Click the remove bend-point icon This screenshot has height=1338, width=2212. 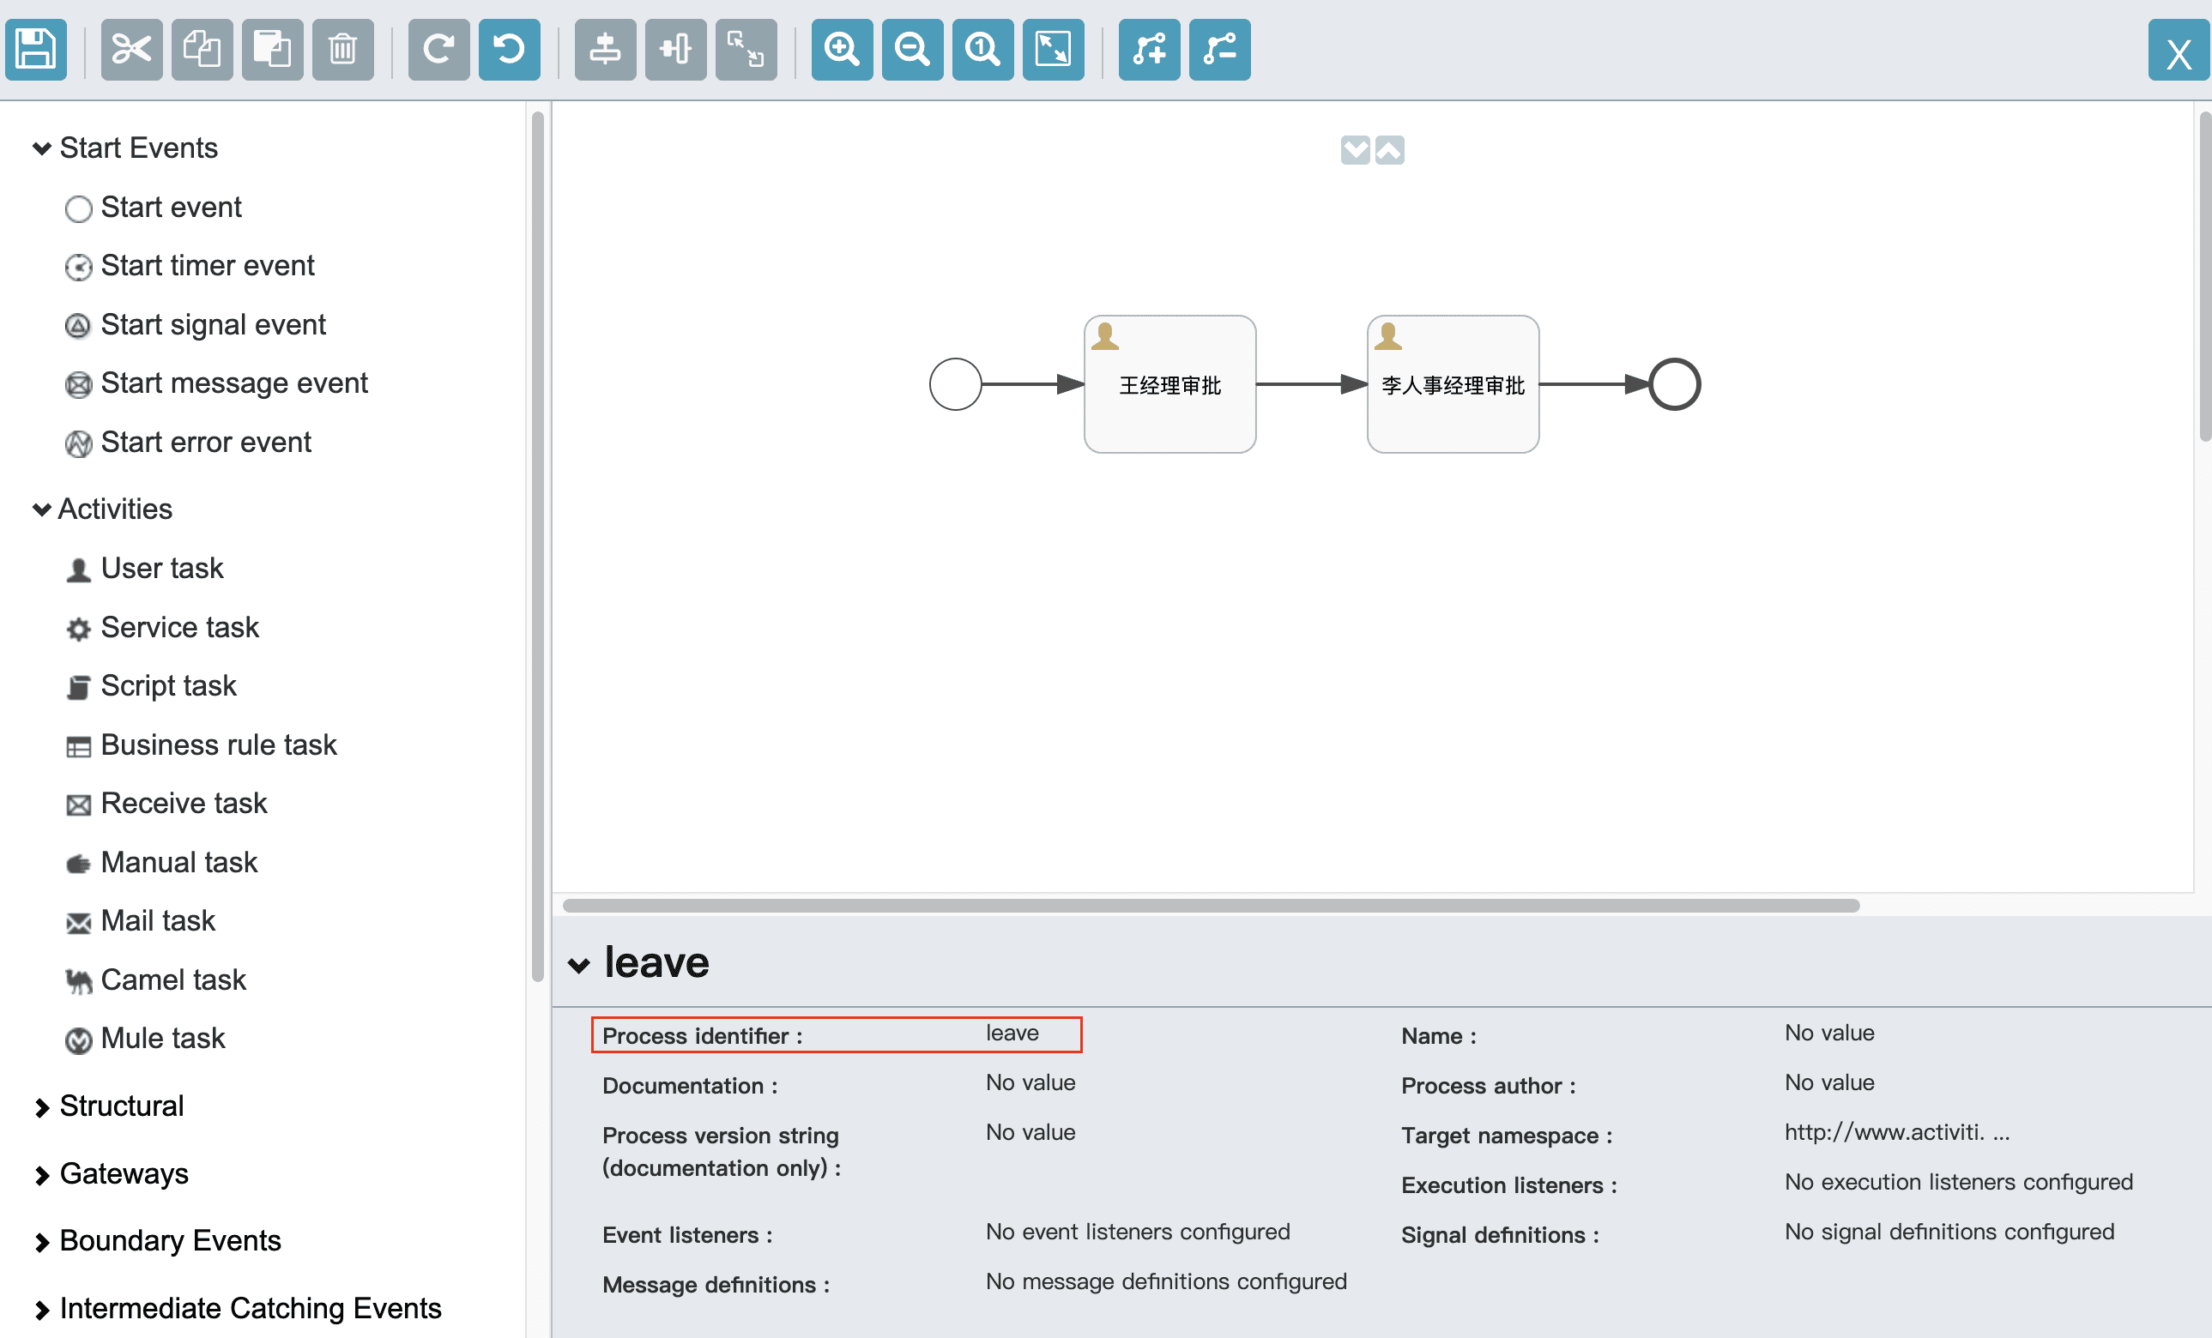[x=1219, y=50]
